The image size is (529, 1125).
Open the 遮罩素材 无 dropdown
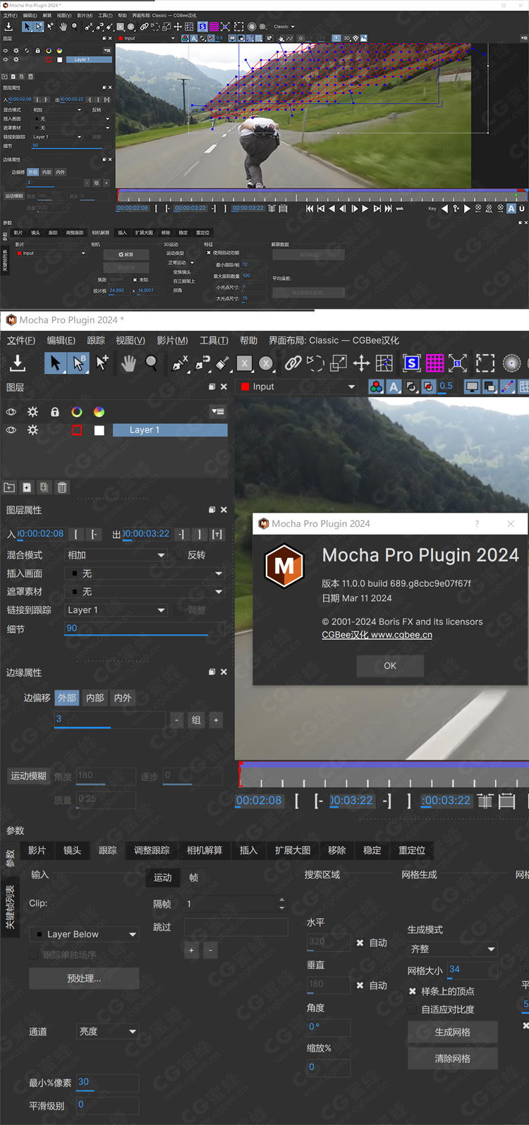point(145,592)
